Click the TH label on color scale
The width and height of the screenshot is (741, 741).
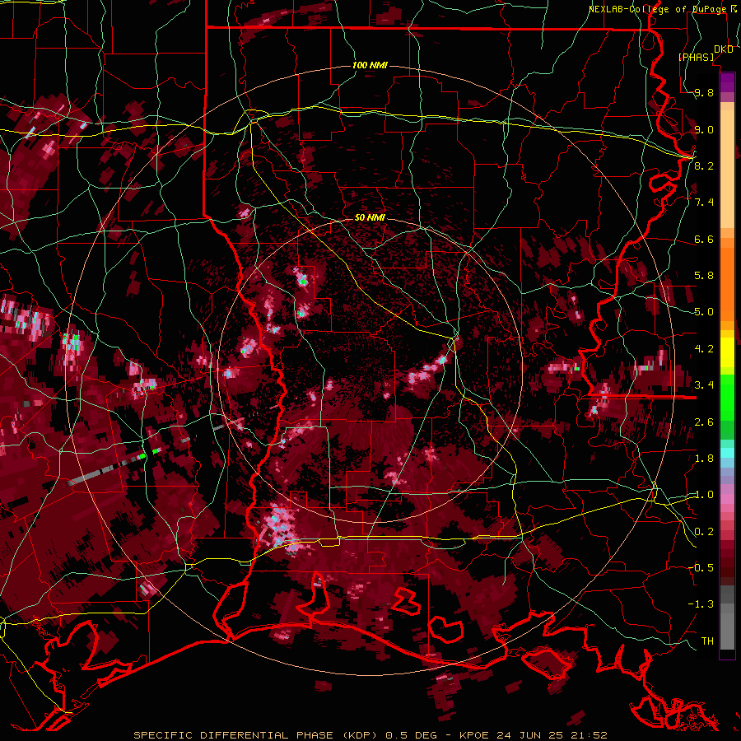click(707, 641)
